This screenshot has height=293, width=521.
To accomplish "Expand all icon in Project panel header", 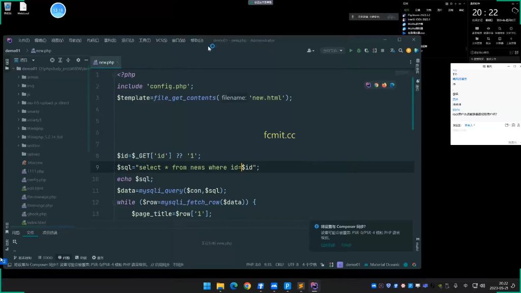I will click(x=60, y=60).
